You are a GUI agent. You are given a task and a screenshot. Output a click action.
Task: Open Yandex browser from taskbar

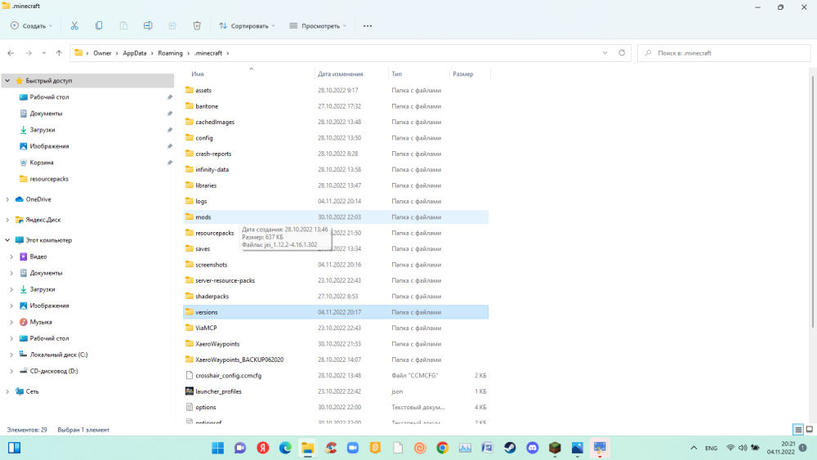point(262,448)
